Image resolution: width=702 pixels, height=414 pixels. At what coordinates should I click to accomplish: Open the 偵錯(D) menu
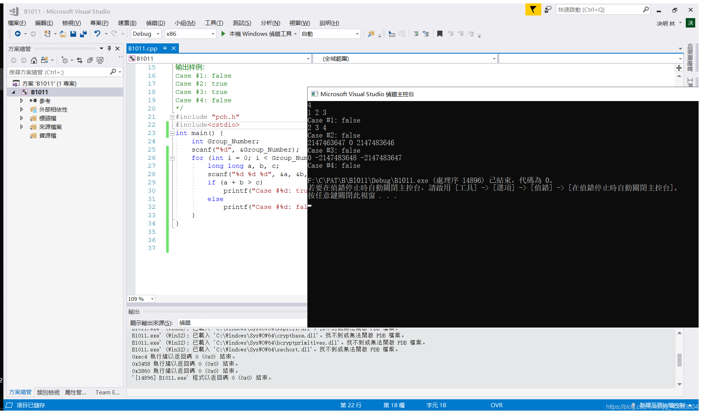(x=155, y=23)
